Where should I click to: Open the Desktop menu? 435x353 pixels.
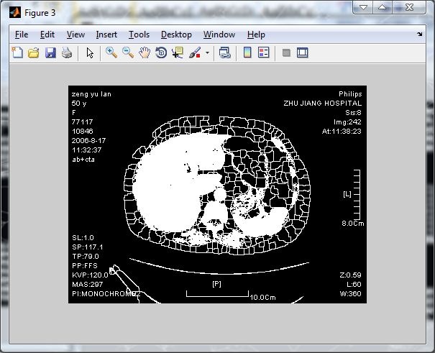tap(176, 35)
